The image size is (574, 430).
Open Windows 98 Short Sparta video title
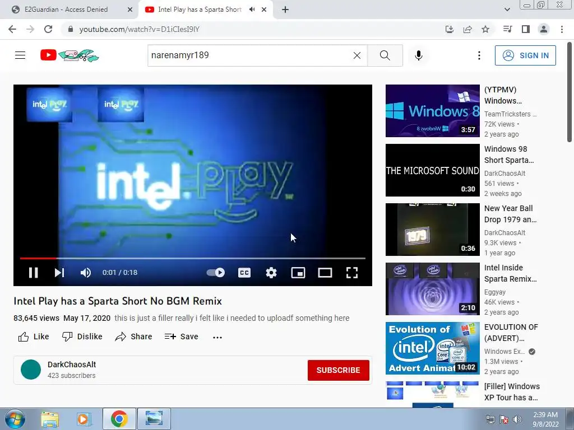(509, 155)
